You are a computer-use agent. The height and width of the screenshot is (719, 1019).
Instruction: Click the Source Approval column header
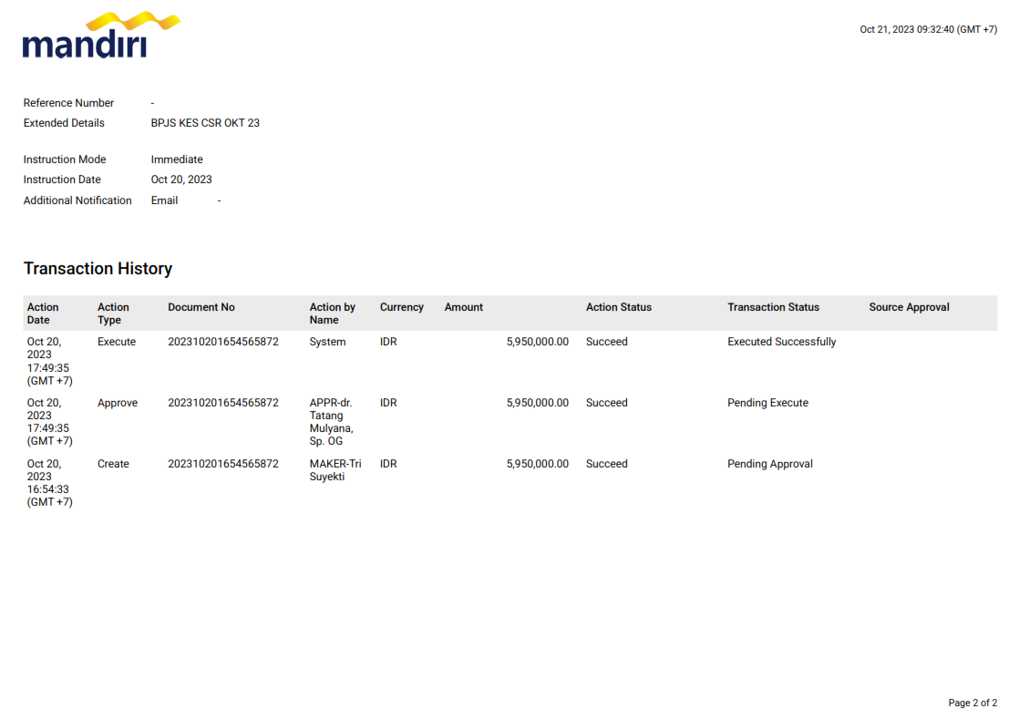coord(909,308)
